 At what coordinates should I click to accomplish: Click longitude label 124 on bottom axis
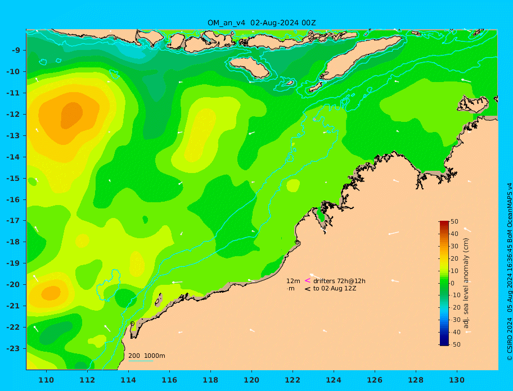point(334,380)
